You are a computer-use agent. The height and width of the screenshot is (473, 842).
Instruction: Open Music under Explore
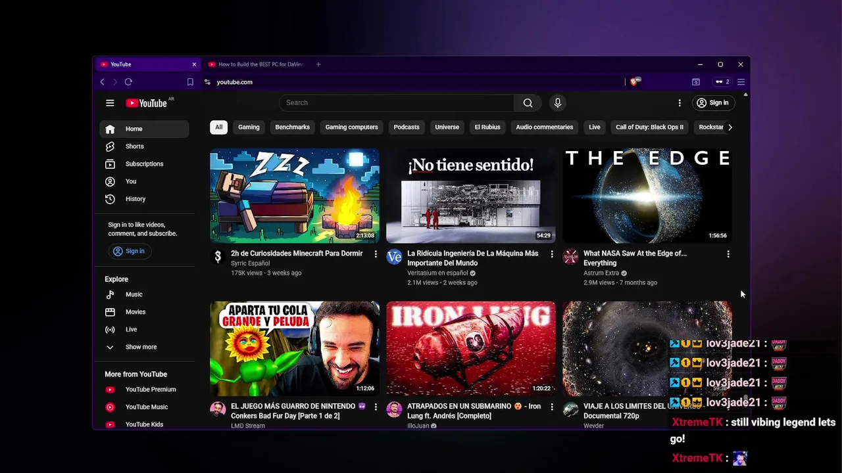click(144, 294)
